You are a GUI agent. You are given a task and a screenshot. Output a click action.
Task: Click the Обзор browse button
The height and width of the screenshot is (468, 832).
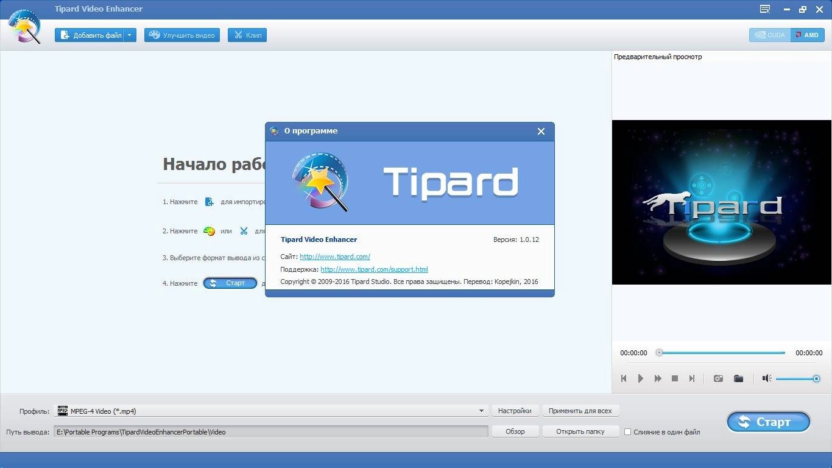515,431
